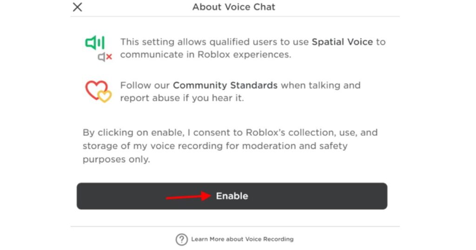Click "report abuse if you hear it" text
This screenshot has width=476, height=250.
coord(182,98)
